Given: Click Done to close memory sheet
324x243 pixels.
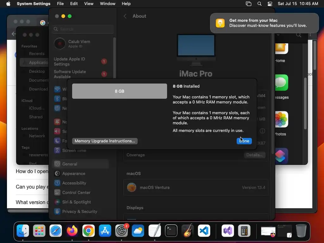Looking at the screenshot, I should pyautogui.click(x=244, y=141).
